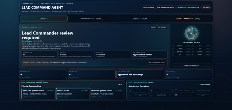Click 'Lead Commander review required' heading
The height and width of the screenshot is (110, 232).
pos(48,35)
